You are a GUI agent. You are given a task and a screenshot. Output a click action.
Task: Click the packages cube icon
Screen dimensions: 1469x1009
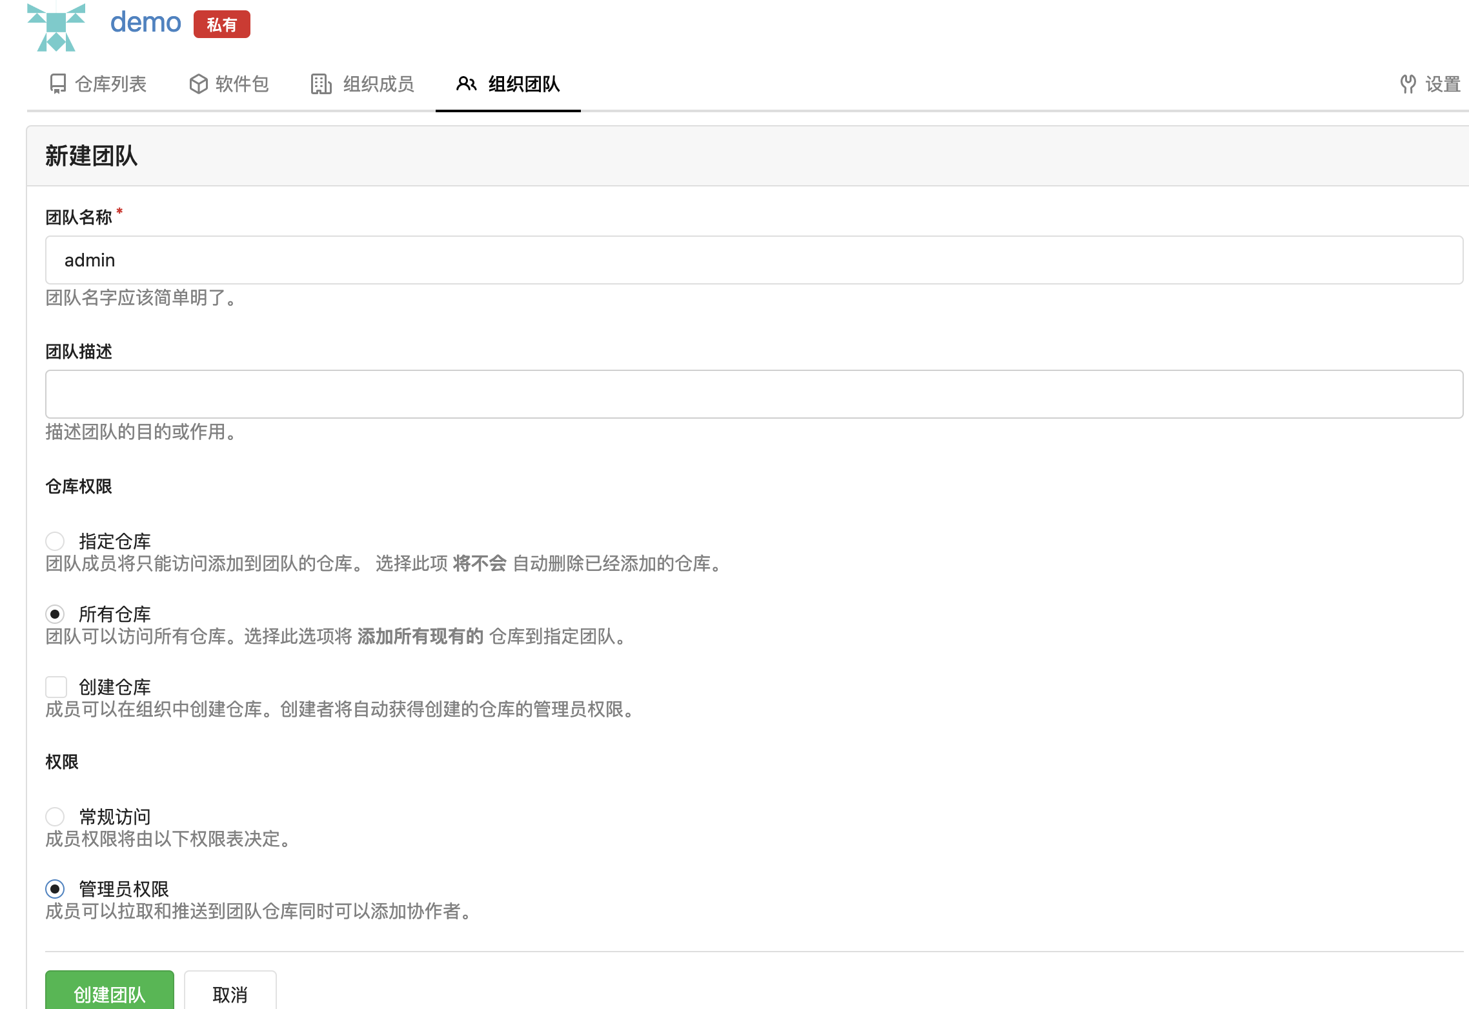point(198,84)
